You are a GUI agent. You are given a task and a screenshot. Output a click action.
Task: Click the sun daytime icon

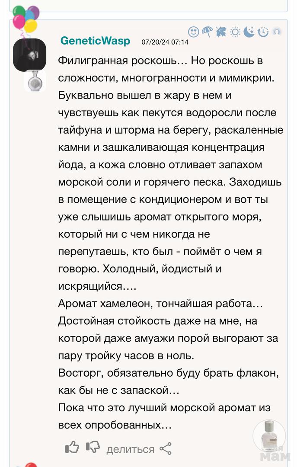[x=235, y=32]
